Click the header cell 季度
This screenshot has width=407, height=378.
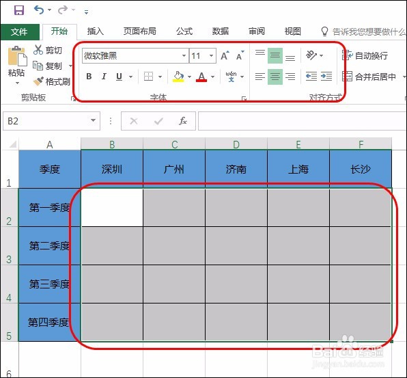click(50, 169)
